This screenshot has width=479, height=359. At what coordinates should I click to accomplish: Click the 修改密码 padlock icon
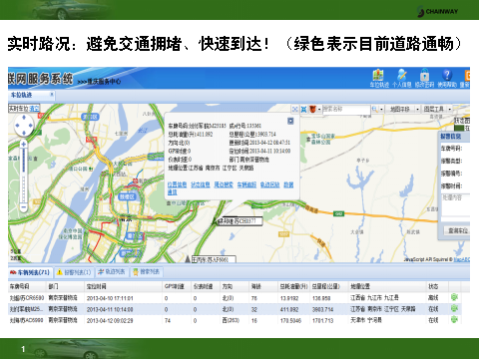[x=424, y=76]
